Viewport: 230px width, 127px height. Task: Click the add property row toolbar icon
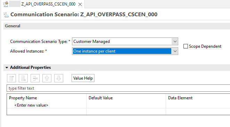click(11, 78)
